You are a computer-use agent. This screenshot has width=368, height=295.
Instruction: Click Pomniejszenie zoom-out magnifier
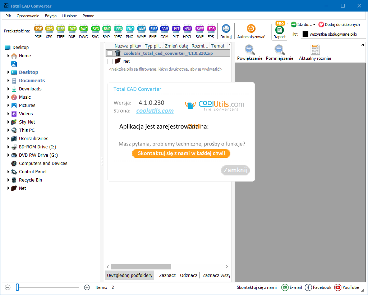(279, 49)
